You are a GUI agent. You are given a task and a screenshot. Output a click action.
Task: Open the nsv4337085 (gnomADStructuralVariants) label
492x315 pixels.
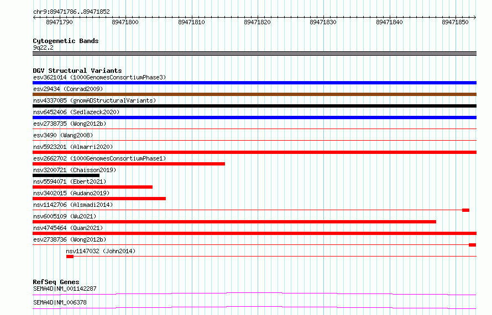[95, 100]
